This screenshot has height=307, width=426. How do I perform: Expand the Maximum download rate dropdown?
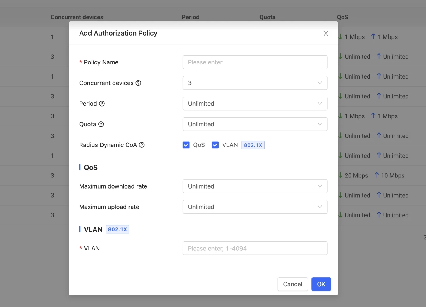pos(255,186)
